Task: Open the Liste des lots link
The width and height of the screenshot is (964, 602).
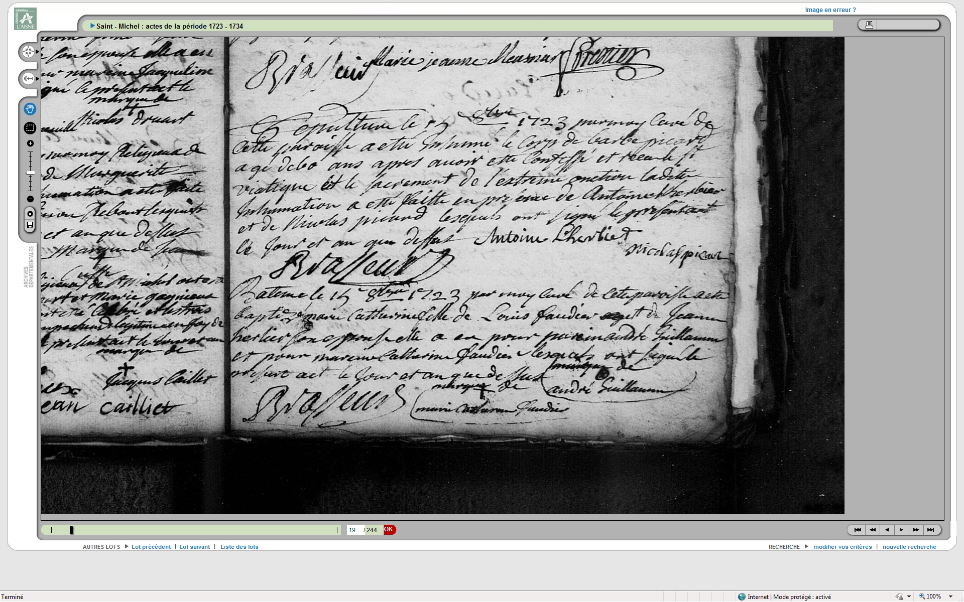Action: (239, 547)
